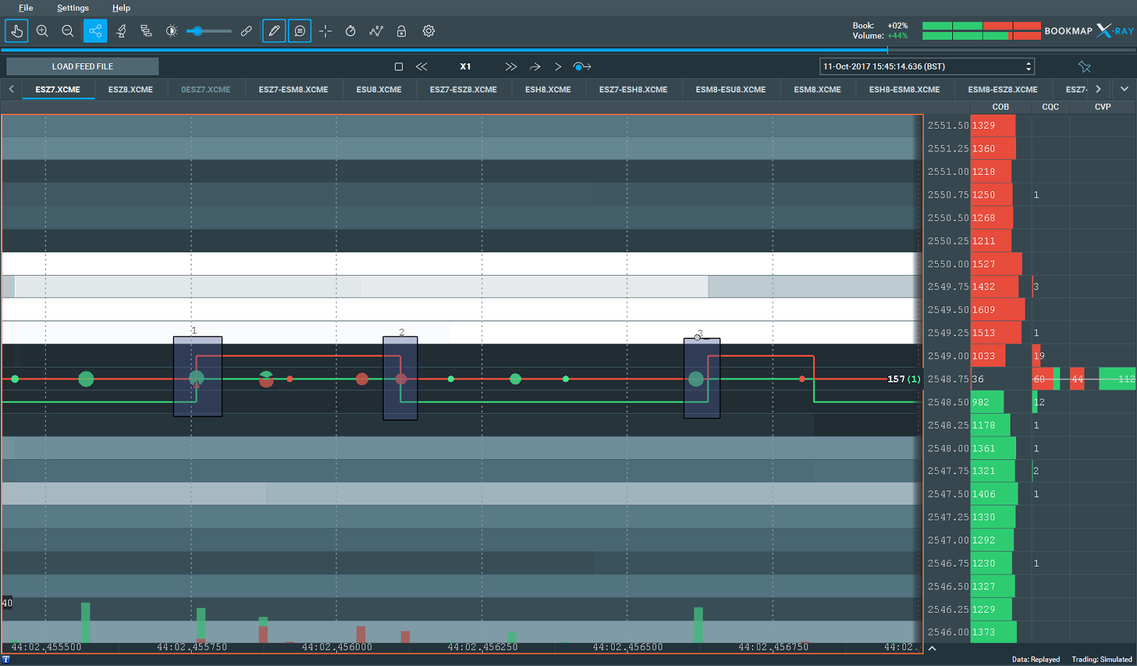Click the crosshair icon in toolbar

pyautogui.click(x=325, y=31)
